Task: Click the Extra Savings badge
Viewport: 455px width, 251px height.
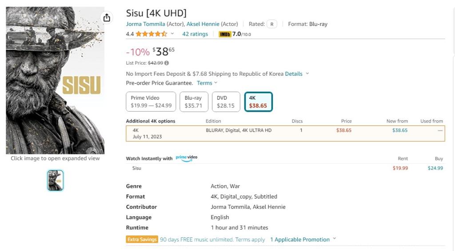Action: point(142,239)
